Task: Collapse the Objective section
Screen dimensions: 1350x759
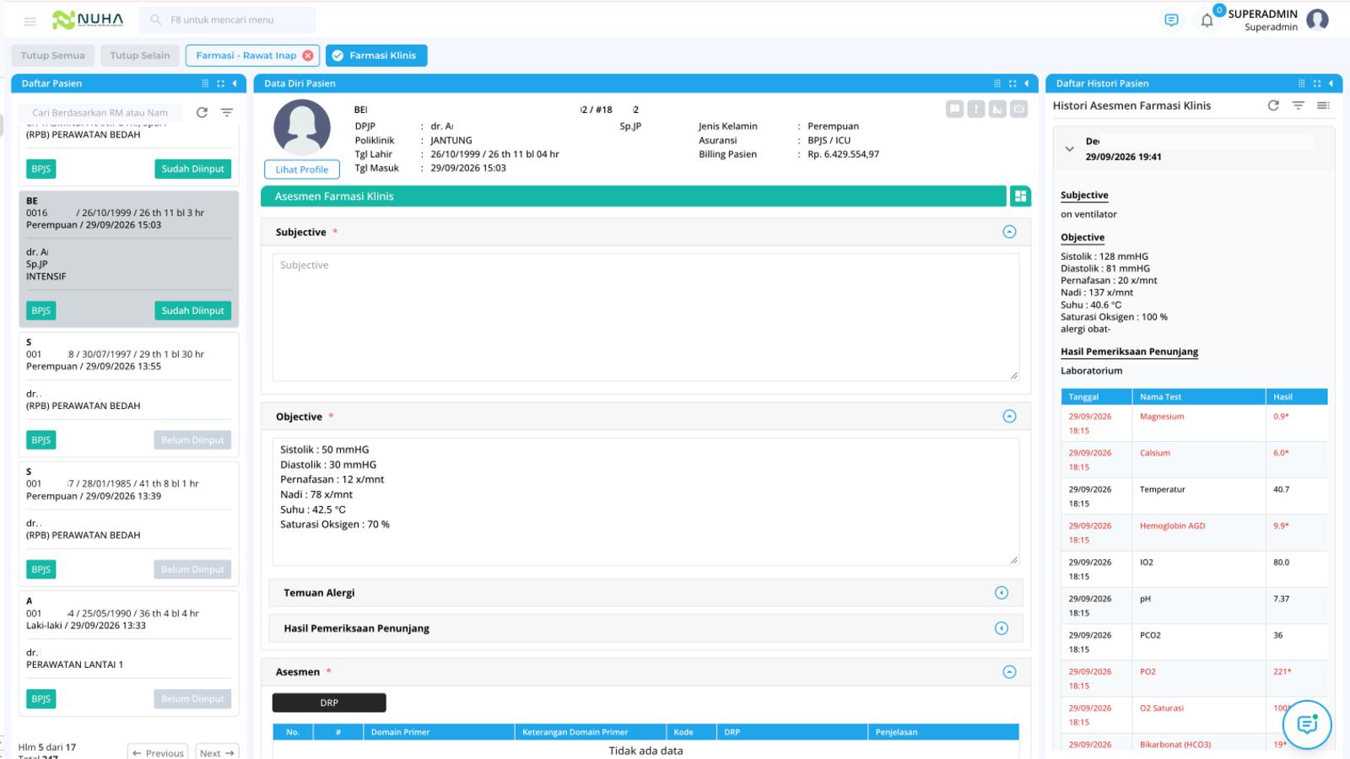Action: (1009, 417)
